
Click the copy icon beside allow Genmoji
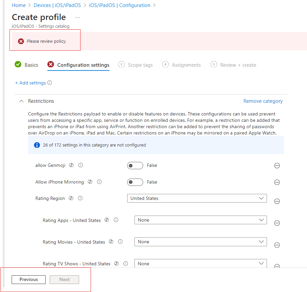point(71,165)
